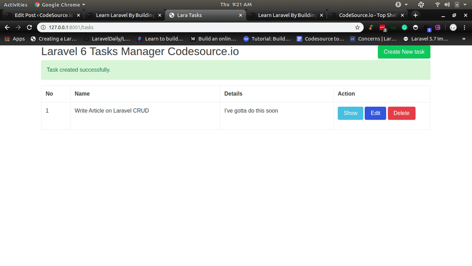Reload the current tasks page
Screen dimensions: 472x266
30,27
